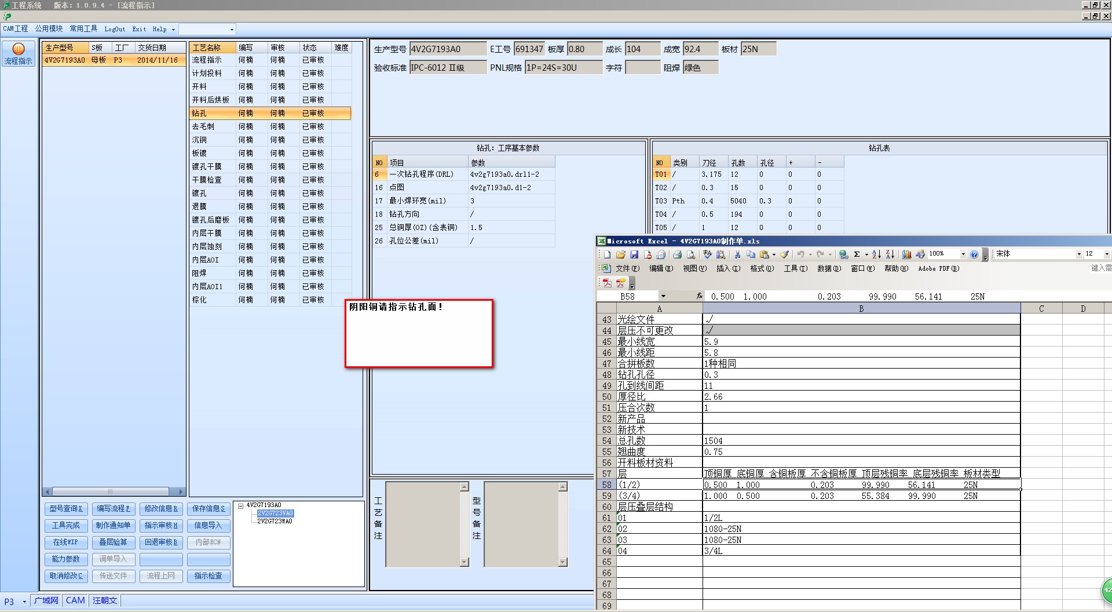
Task: Open the 公用模块 menu
Action: (x=49, y=29)
